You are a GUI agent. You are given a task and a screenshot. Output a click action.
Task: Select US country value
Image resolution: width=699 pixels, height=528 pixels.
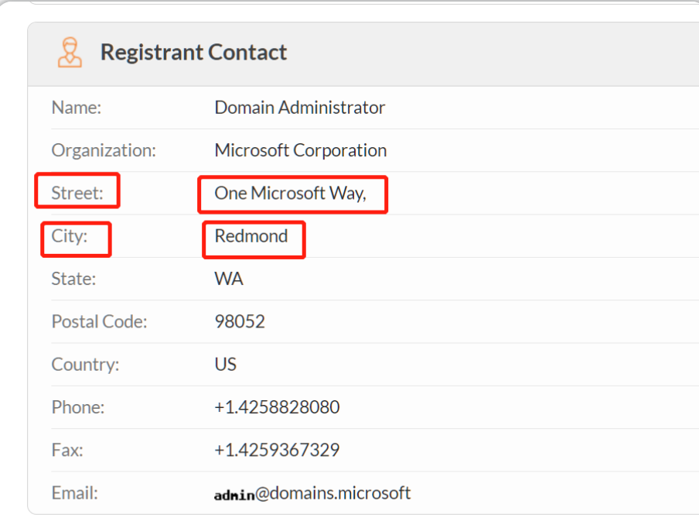point(226,365)
